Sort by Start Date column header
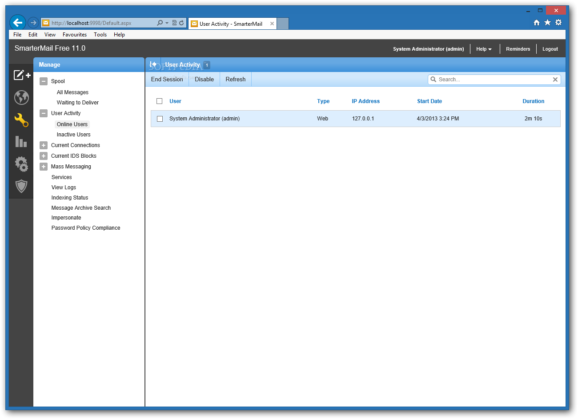The image size is (578, 419). point(429,101)
